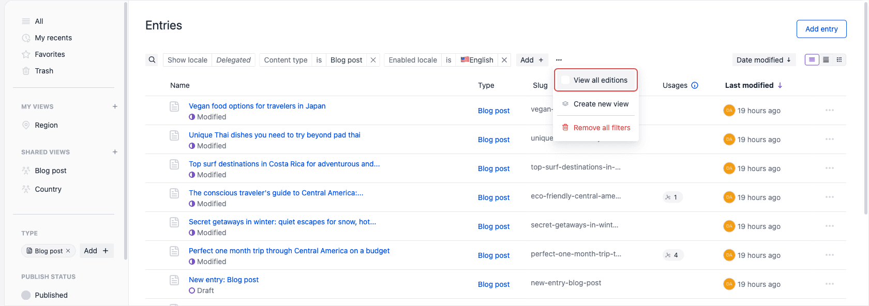
Task: Select Remove all filters menu item
Action: click(596, 128)
